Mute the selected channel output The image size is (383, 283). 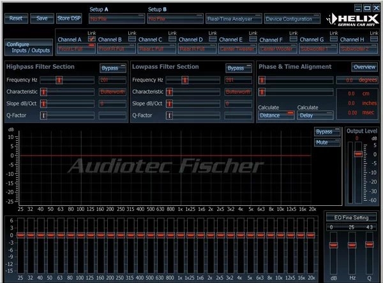coord(327,142)
